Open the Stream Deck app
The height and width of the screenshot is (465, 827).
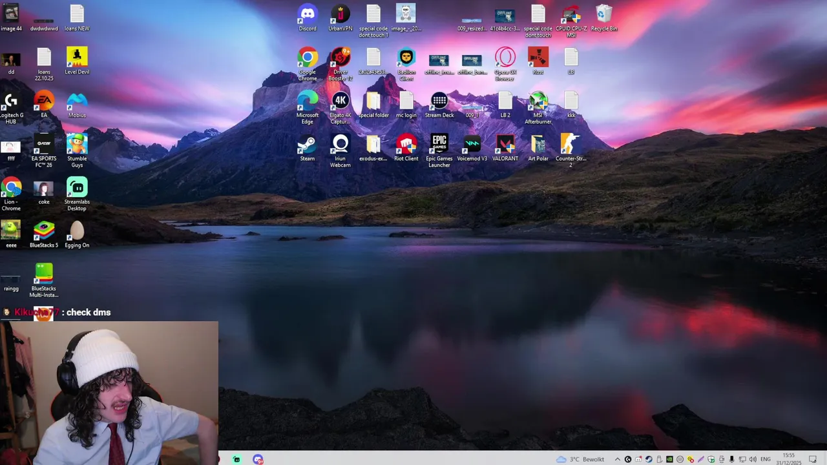tap(439, 104)
